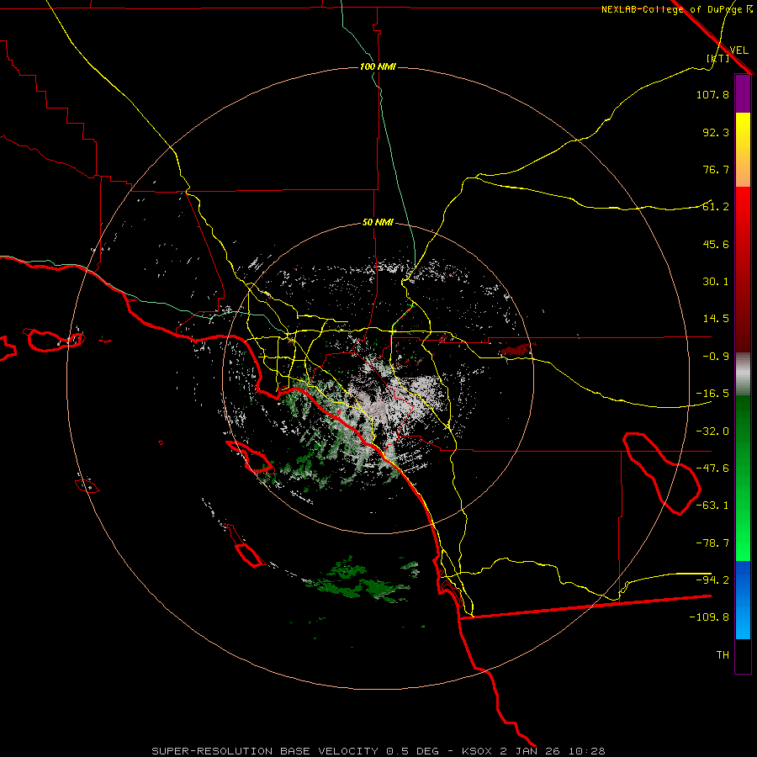Click the purple segment of the velocity color bar
The height and width of the screenshot is (757, 757).
[743, 93]
